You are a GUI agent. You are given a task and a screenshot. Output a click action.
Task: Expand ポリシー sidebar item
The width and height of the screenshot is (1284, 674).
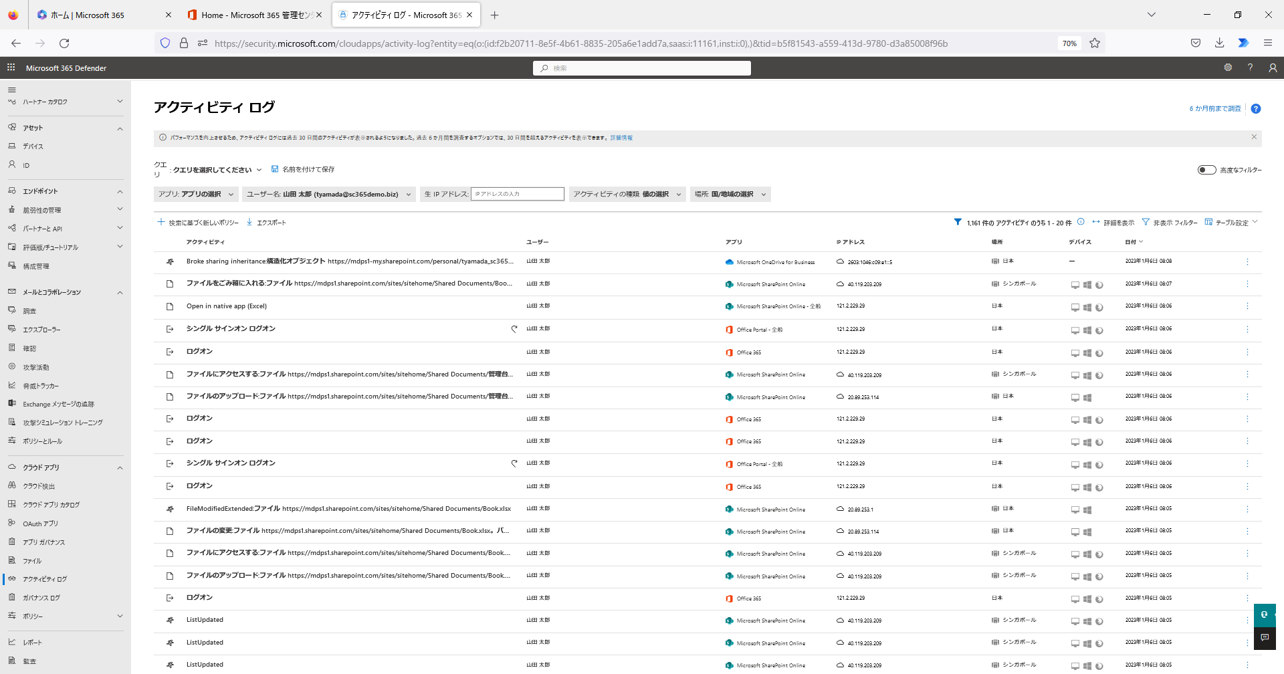[120, 616]
